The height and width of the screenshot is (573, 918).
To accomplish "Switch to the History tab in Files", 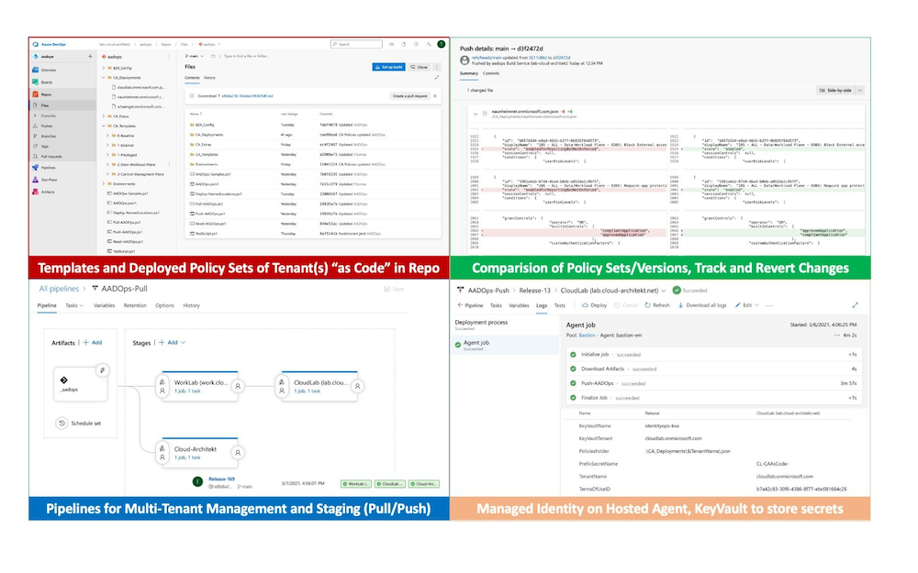I will 209,78.
